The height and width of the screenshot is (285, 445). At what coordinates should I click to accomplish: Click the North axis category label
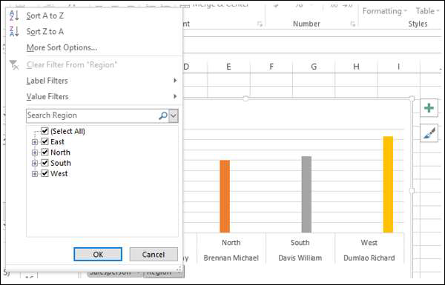[x=231, y=243]
